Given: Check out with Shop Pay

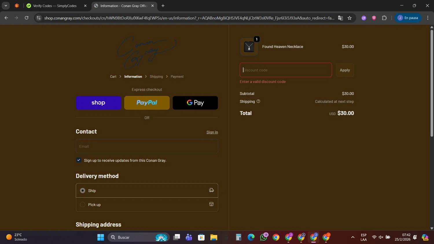Looking at the screenshot, I should (98, 103).
